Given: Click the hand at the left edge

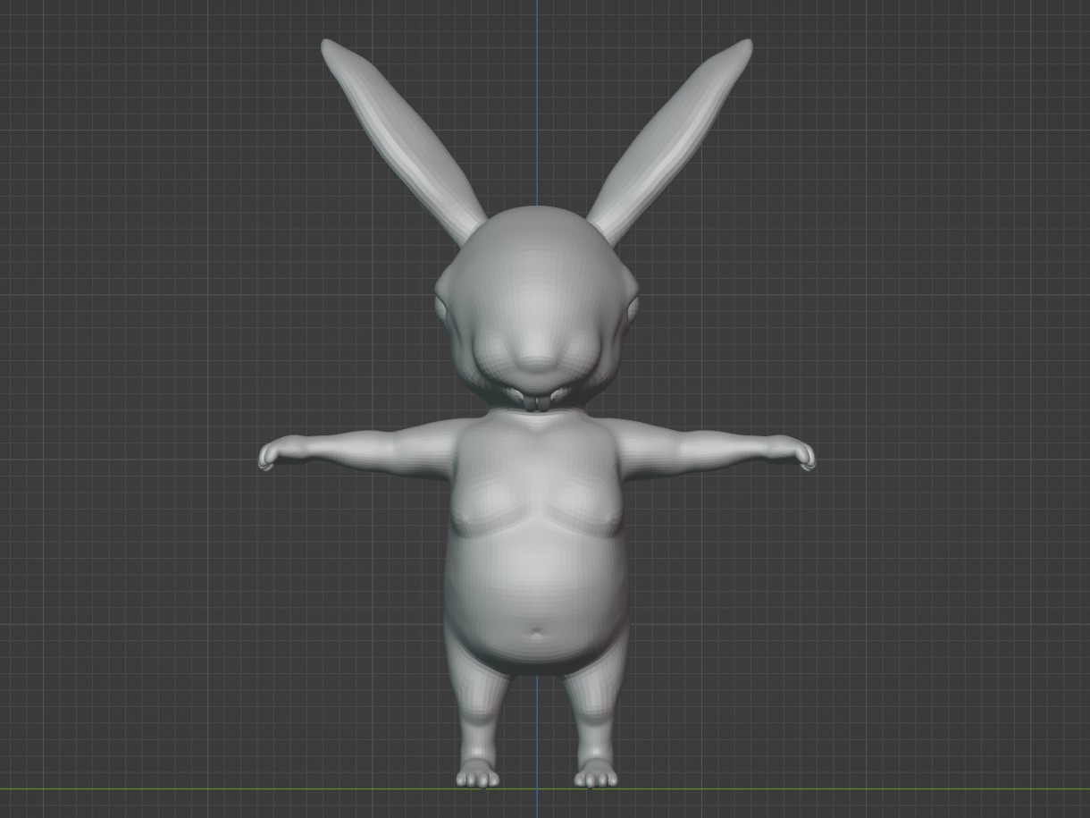Looking at the screenshot, I should 269,456.
